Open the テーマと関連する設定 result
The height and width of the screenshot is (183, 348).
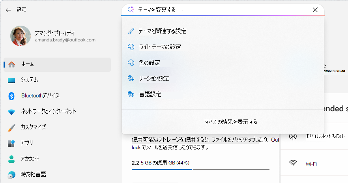pos(223,31)
